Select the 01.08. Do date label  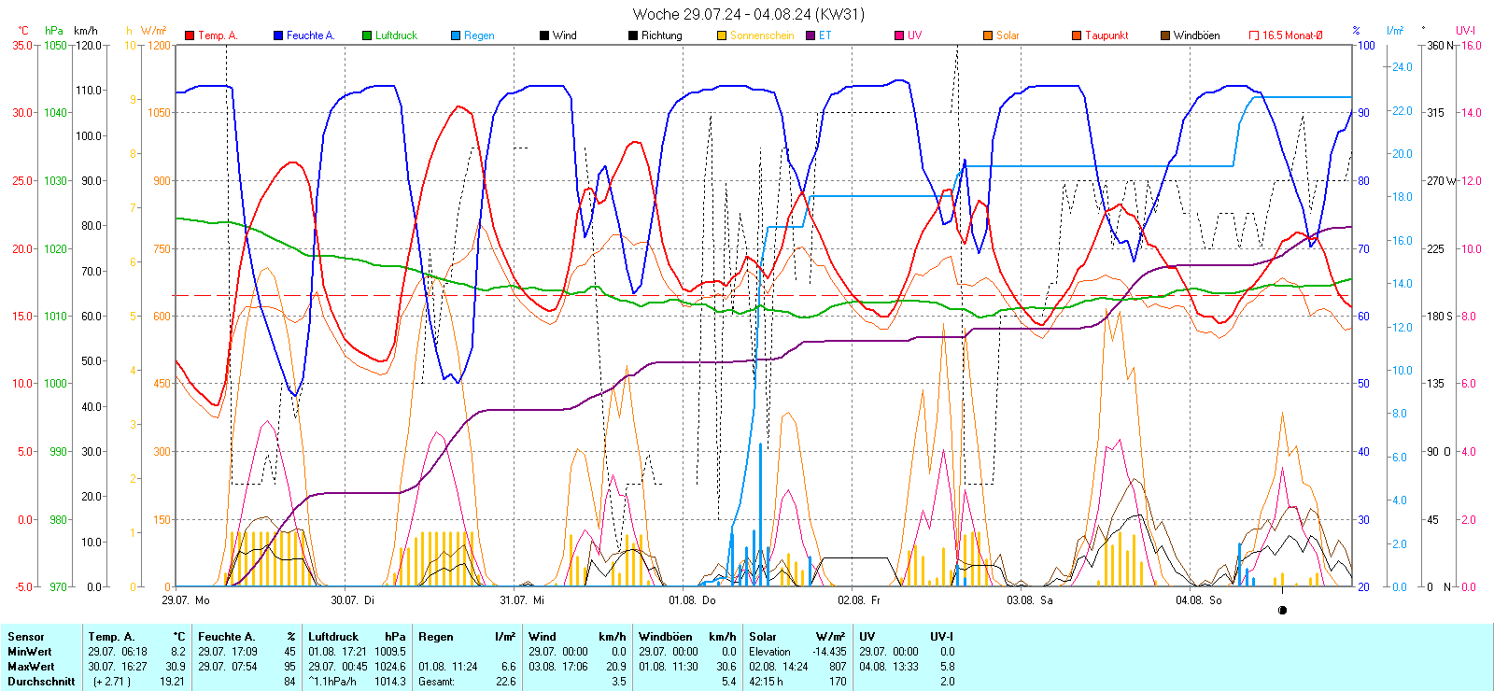point(692,600)
